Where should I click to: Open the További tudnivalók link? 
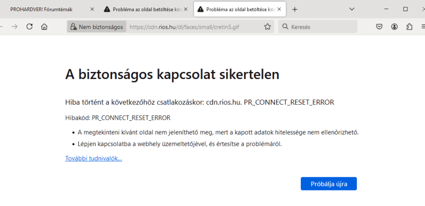coord(94,158)
